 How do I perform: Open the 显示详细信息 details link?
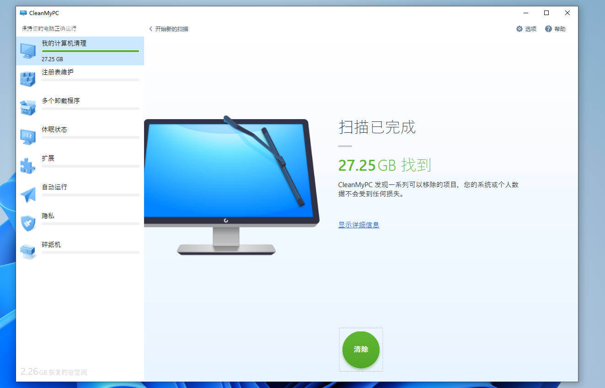[x=359, y=225]
